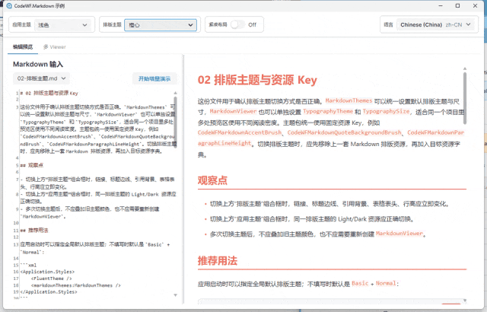Click the 观察点 heading in preview
The image size is (487, 312).
pyautogui.click(x=212, y=180)
